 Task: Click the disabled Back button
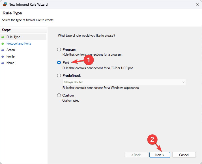pyautogui.click(x=136, y=155)
